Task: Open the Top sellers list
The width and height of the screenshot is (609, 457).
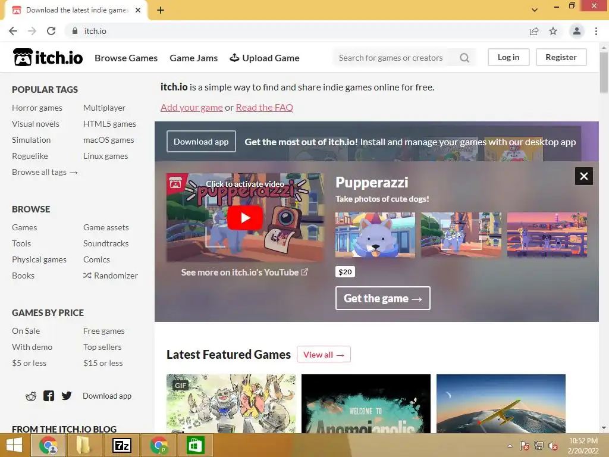Action: [102, 347]
